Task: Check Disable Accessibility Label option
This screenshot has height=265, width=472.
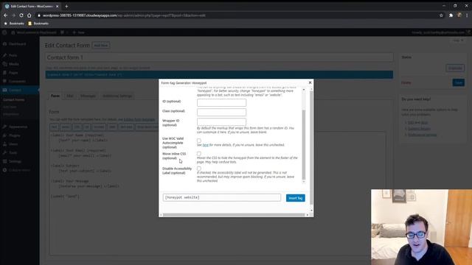Action: (x=199, y=169)
